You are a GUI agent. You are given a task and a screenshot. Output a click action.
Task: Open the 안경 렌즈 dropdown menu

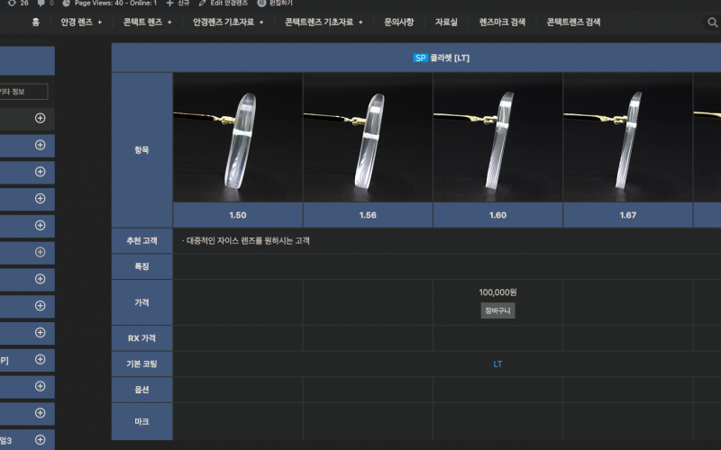pos(81,22)
